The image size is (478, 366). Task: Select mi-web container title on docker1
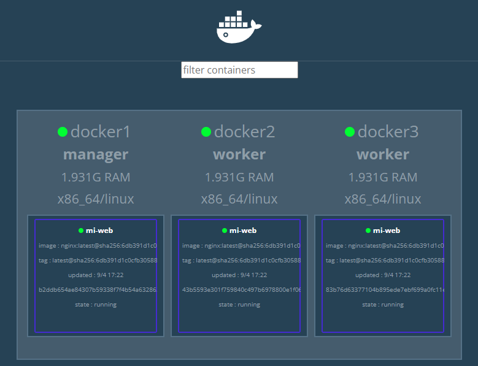99,231
